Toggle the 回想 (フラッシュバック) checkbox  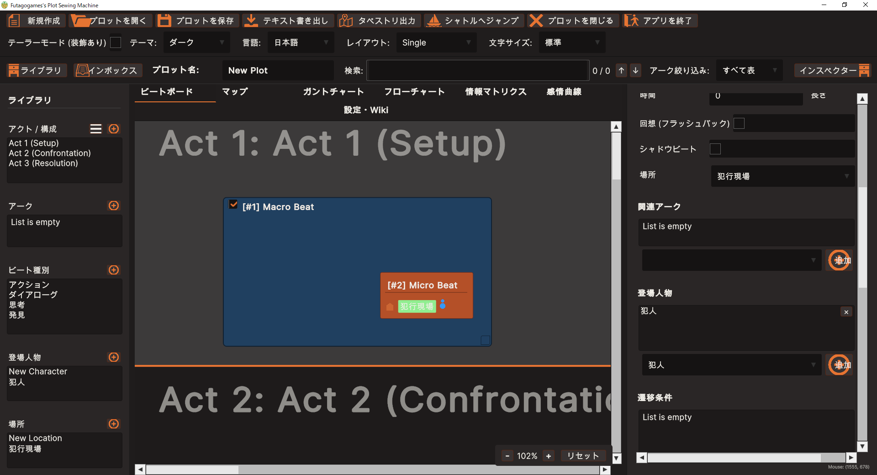[x=739, y=123]
